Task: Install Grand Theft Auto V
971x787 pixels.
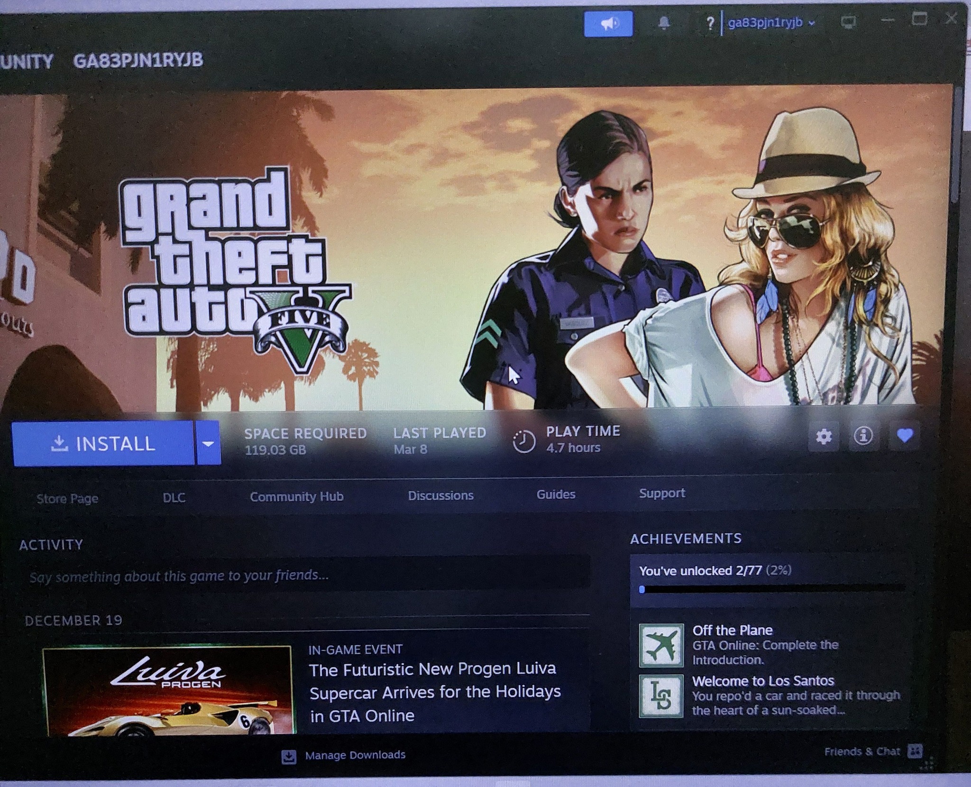Action: click(103, 443)
